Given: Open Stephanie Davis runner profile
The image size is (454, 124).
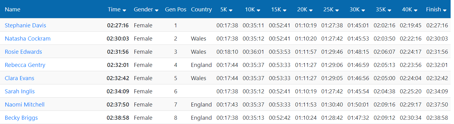Looking at the screenshot, I should pyautogui.click(x=26, y=25).
